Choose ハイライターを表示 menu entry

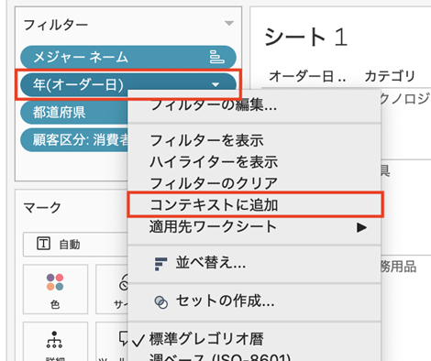(x=254, y=162)
